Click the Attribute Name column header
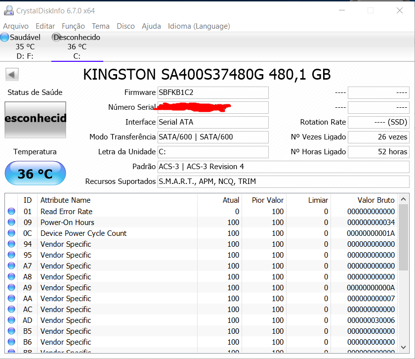 [x=118, y=200]
